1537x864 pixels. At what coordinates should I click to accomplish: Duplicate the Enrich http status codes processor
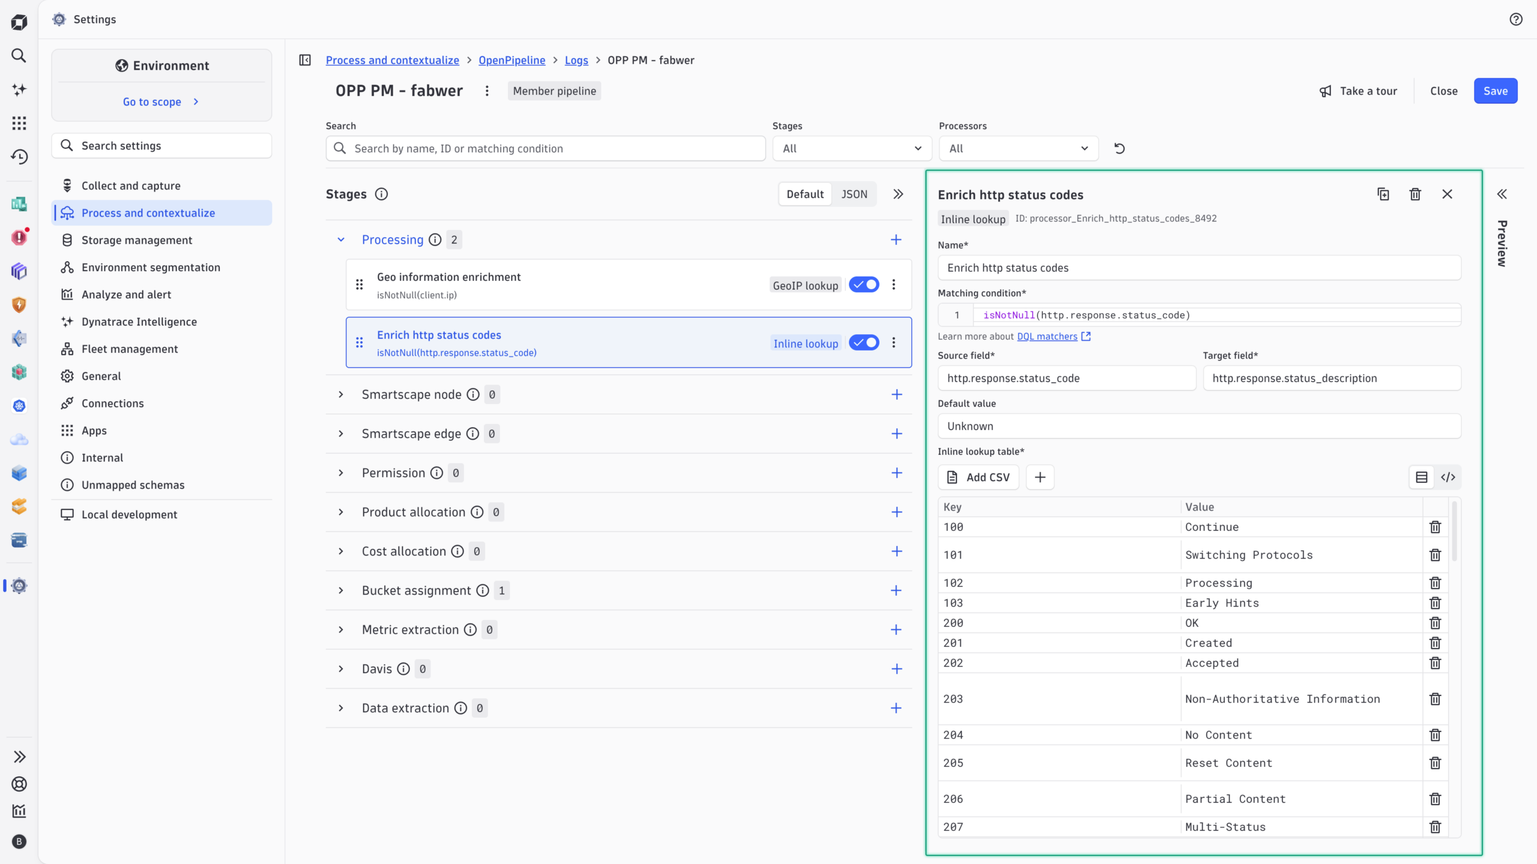tap(1383, 194)
